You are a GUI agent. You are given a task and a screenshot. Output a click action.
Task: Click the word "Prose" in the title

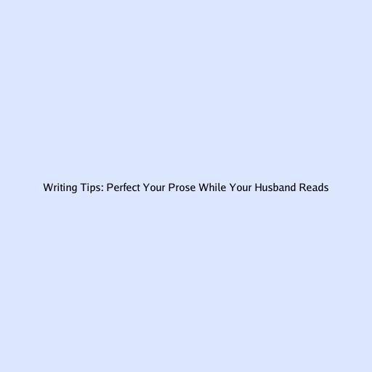182,187
